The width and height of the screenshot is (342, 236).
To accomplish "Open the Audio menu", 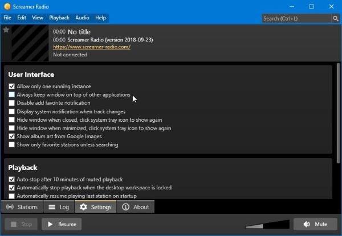I will [x=82, y=18].
